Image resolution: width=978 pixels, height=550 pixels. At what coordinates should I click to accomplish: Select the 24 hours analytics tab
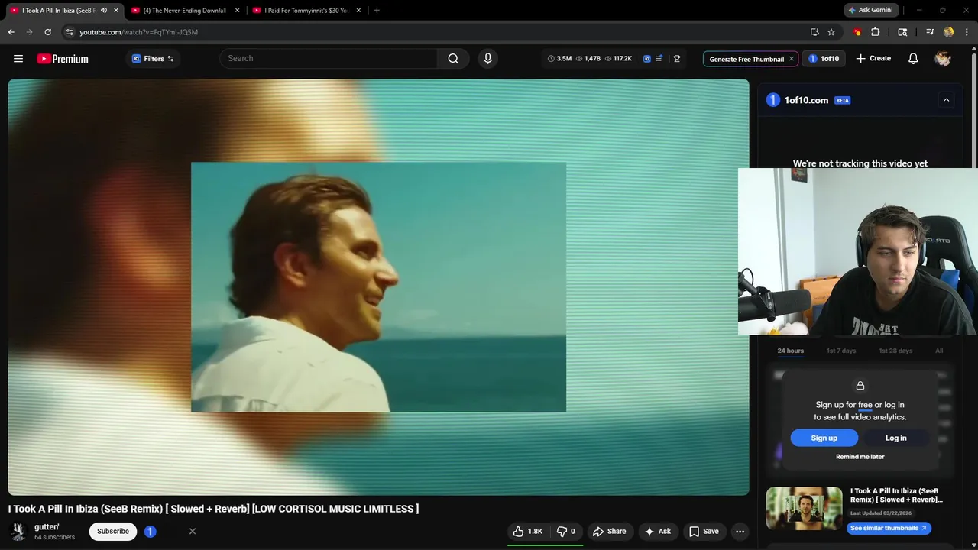(x=790, y=351)
